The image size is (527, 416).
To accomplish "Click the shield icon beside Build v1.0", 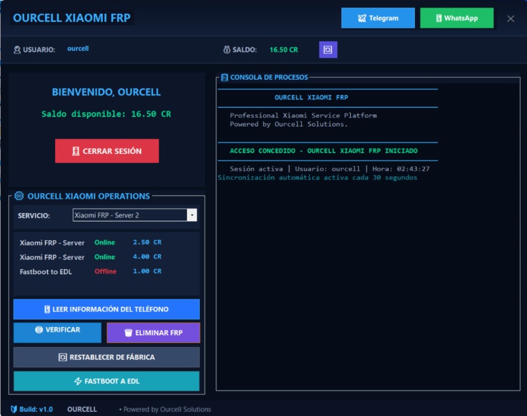I will click(x=14, y=409).
